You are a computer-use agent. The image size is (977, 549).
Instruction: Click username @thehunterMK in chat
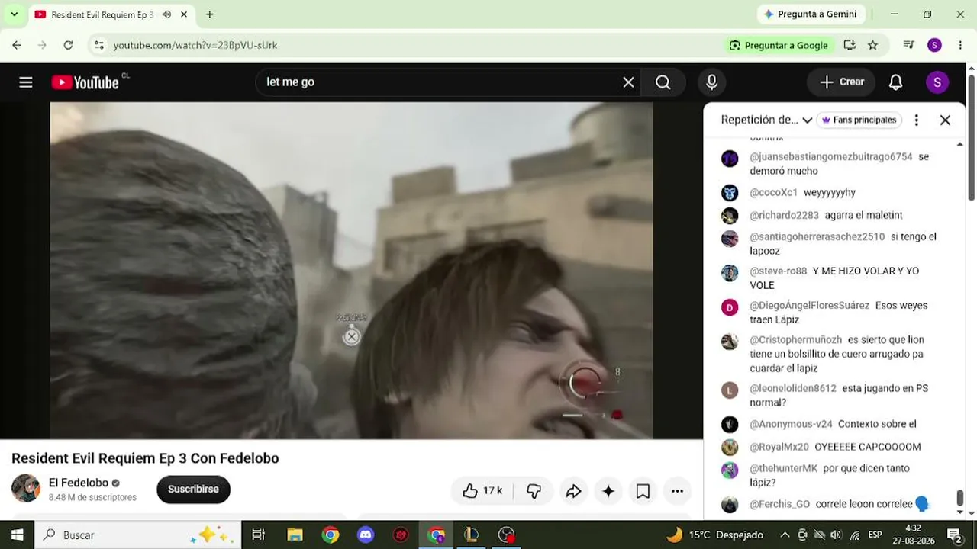(783, 468)
